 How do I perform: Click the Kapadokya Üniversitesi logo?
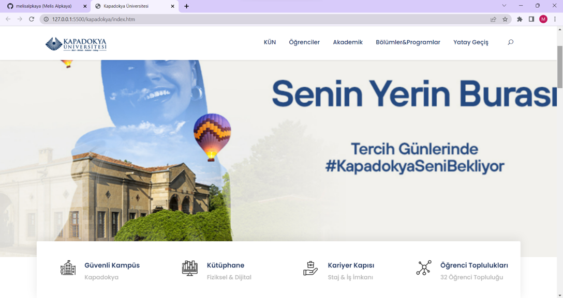click(x=77, y=43)
